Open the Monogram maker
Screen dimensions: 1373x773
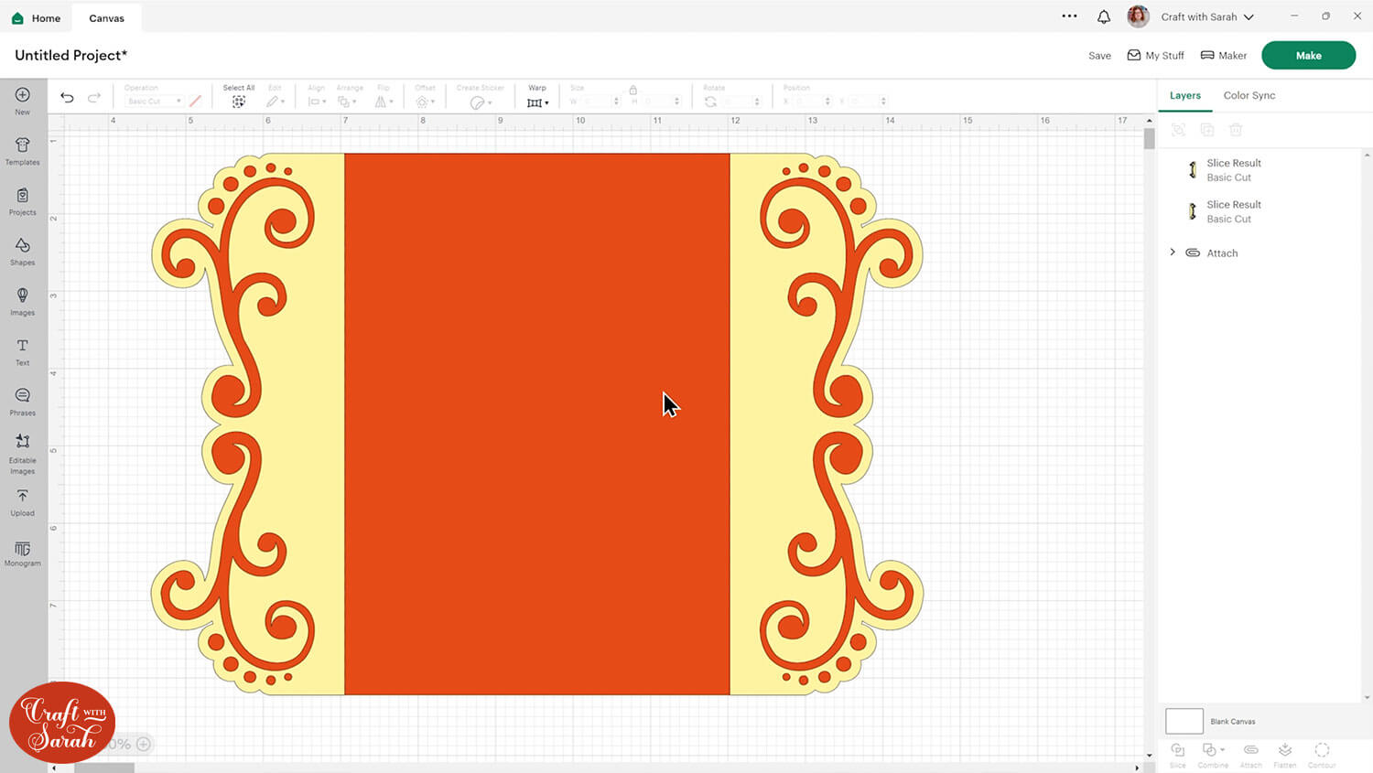(22, 553)
